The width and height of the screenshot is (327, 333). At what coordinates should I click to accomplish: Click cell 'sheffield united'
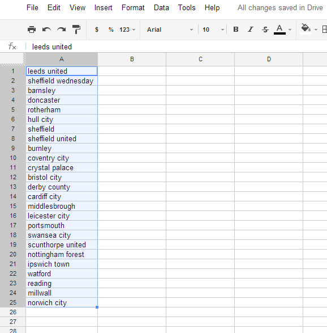click(x=62, y=138)
